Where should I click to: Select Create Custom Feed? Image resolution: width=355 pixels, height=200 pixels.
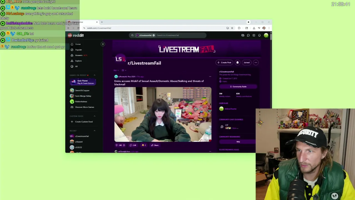pyautogui.click(x=83, y=122)
